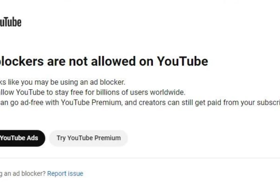280x192 pixels.
Task: Click the YouTube logo at top
Action: pyautogui.click(x=10, y=22)
